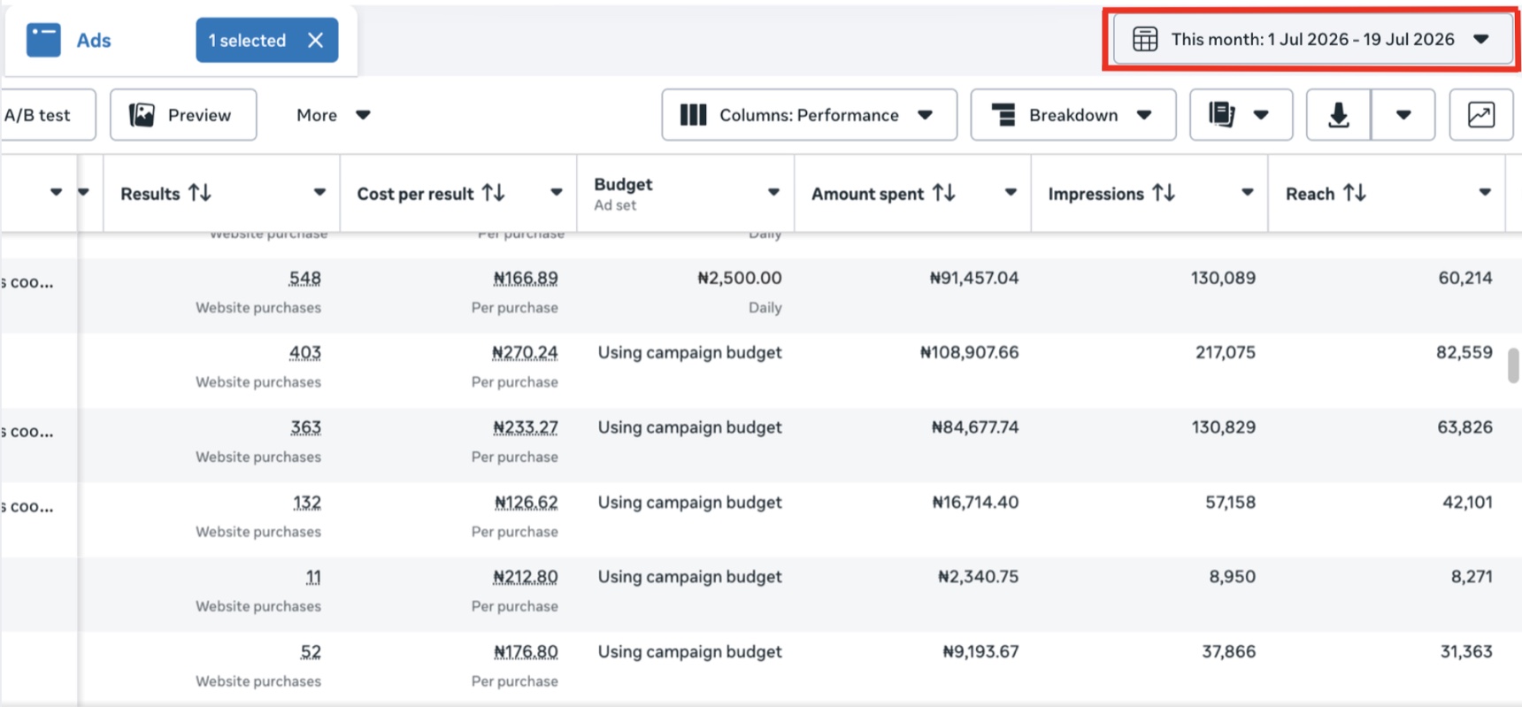
Task: Clear the 1 selected filter
Action: (x=315, y=40)
